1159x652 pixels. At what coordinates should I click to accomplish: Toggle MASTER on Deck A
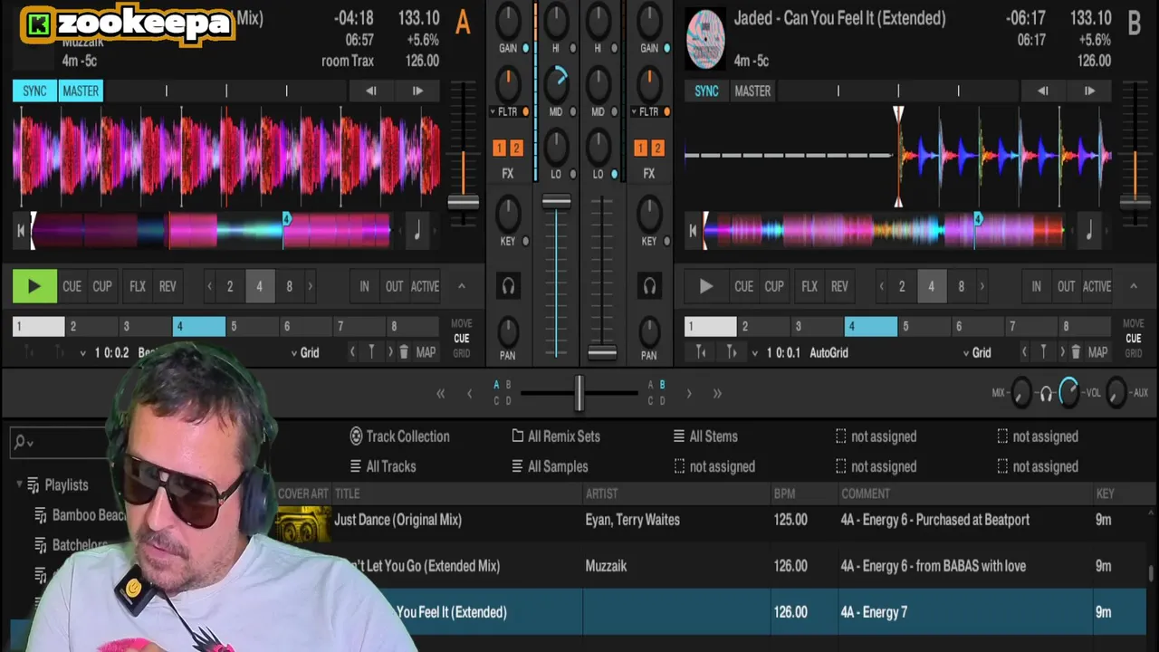tap(81, 91)
